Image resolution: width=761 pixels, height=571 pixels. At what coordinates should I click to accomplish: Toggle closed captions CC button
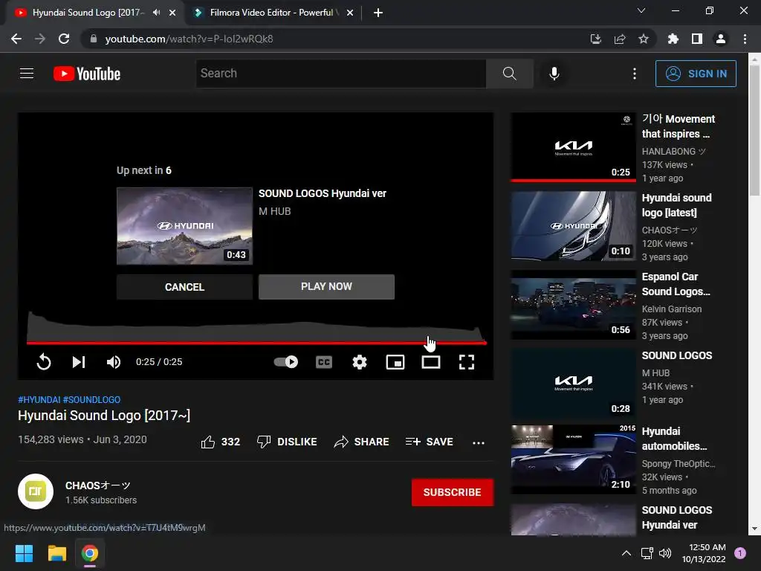324,362
